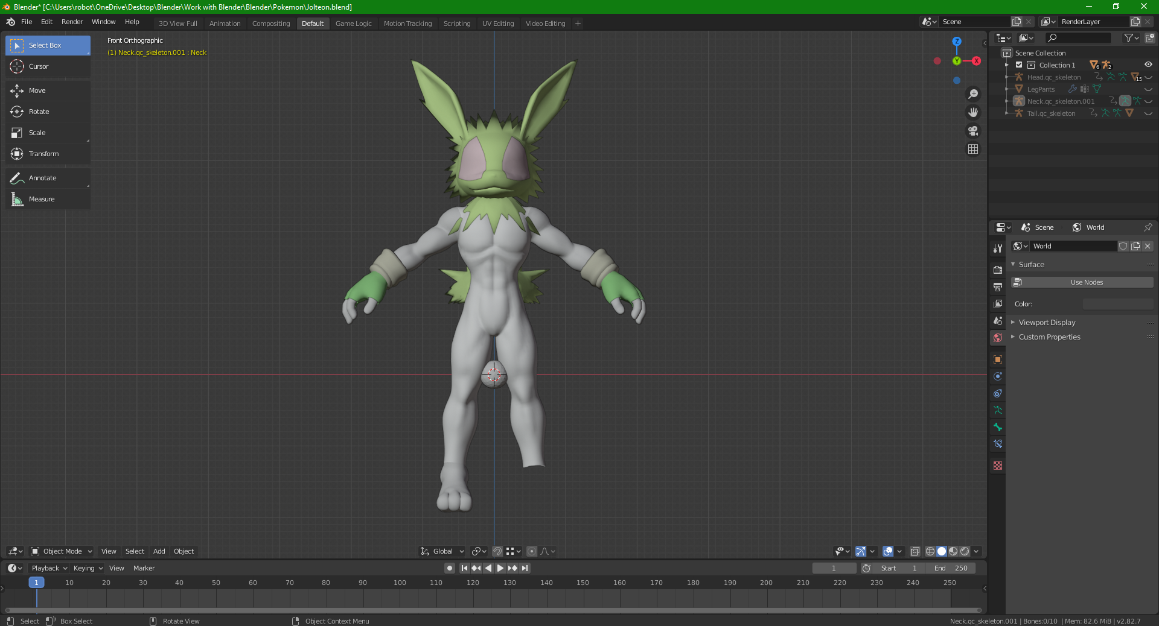Open the Object properties tab
This screenshot has width=1159, height=626.
(x=998, y=359)
